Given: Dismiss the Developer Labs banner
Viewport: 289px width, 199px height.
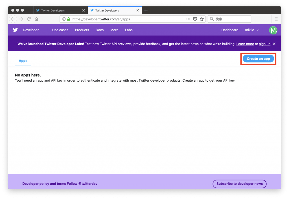Looking at the screenshot, I should pyautogui.click(x=274, y=44).
